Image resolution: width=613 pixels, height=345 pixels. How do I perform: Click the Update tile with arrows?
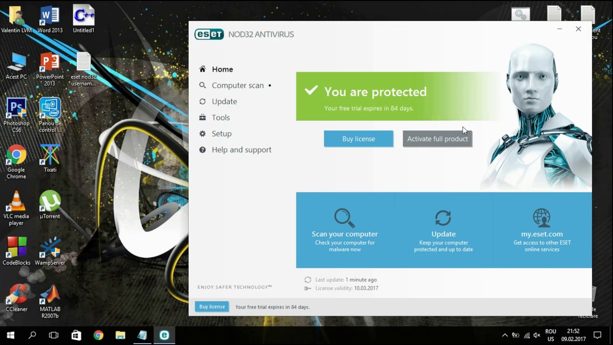click(x=443, y=230)
